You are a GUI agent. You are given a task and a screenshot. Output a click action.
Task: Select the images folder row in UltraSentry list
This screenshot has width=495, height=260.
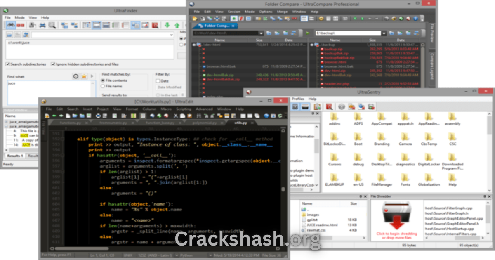tap(313, 215)
